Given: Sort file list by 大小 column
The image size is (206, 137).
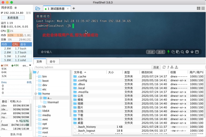Looking at the screenshot, I should [115, 72].
